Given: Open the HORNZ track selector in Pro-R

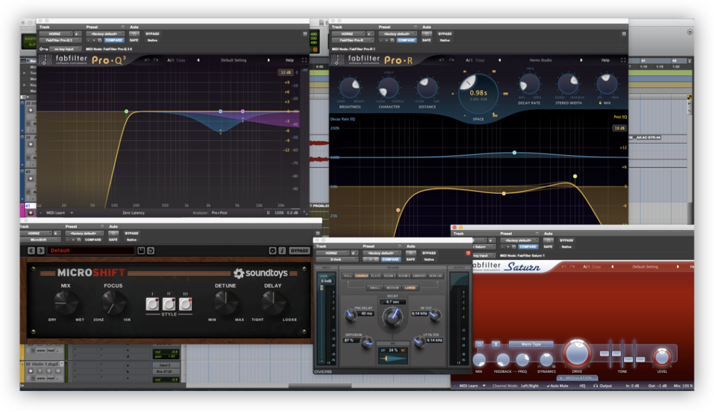Looking at the screenshot, I should tap(347, 33).
